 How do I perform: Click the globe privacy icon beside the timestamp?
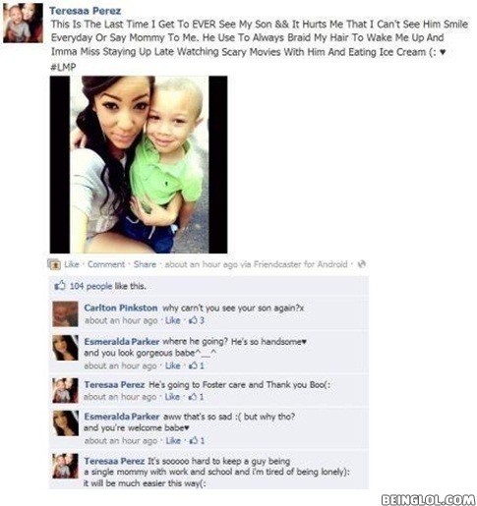tap(361, 264)
